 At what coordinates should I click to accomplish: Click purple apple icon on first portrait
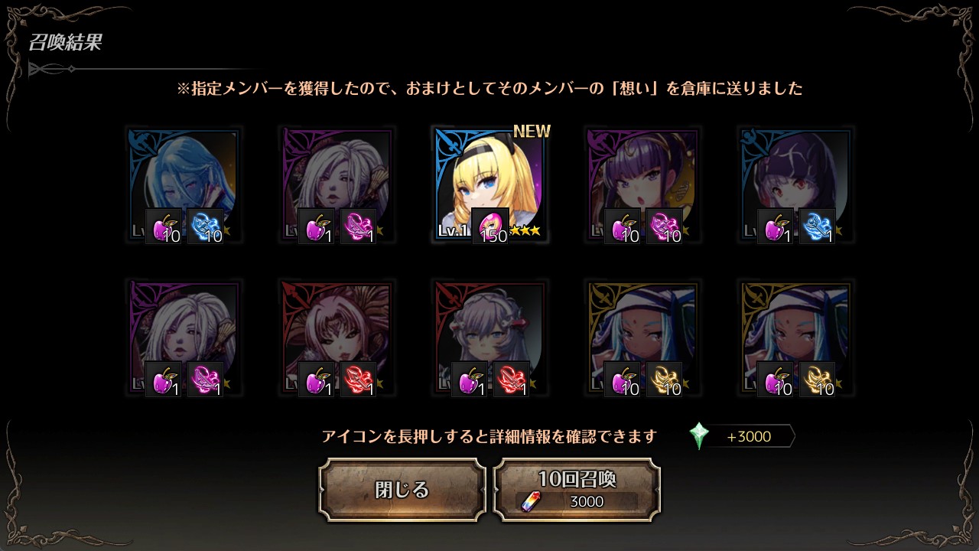(x=164, y=227)
